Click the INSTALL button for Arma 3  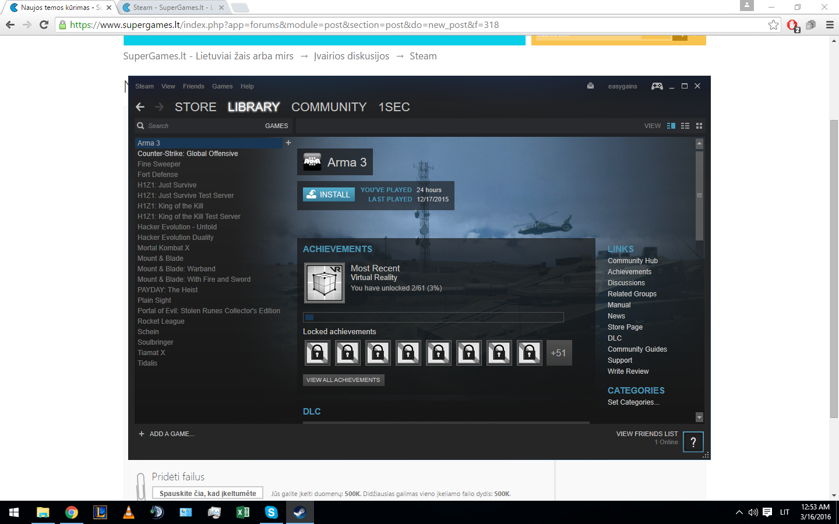click(x=329, y=194)
